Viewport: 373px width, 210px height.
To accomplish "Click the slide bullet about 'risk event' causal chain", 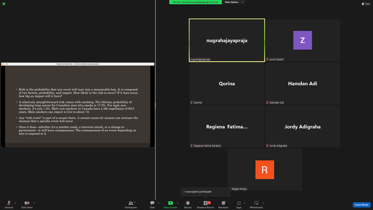I will 78,120.
